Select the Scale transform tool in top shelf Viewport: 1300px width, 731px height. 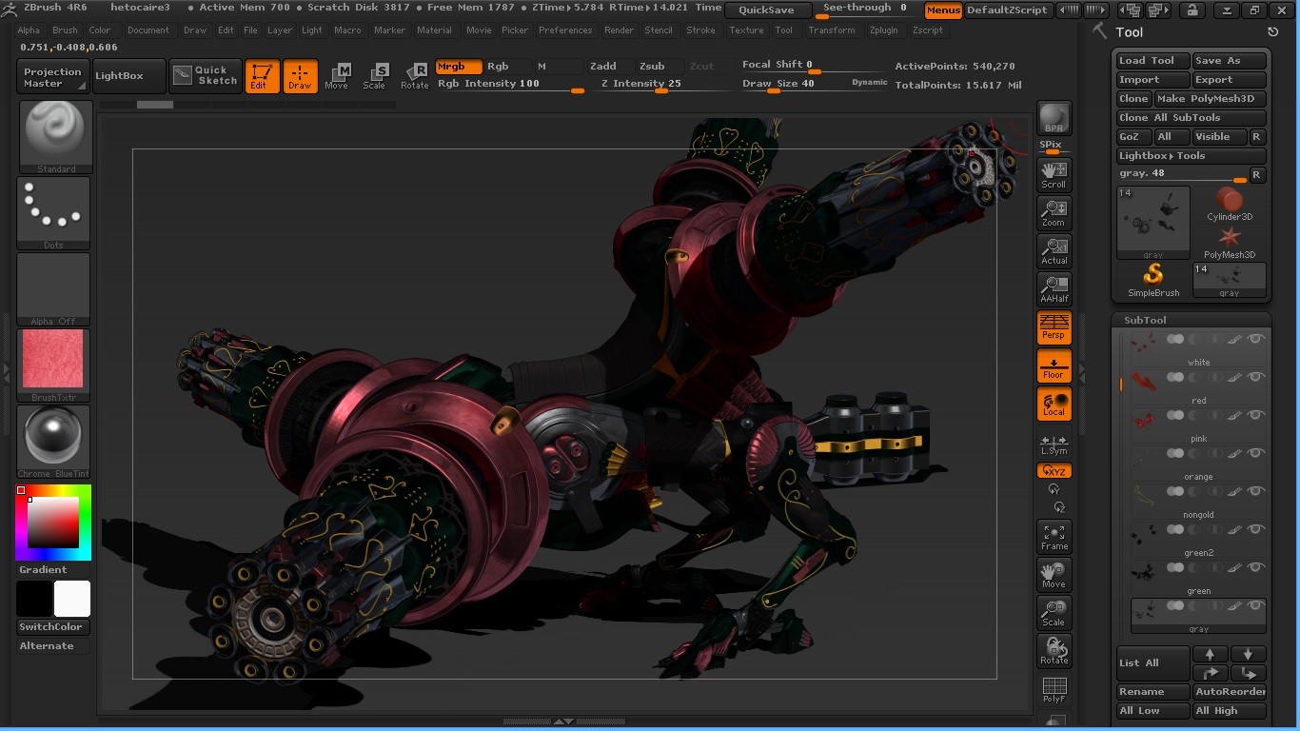tap(375, 76)
